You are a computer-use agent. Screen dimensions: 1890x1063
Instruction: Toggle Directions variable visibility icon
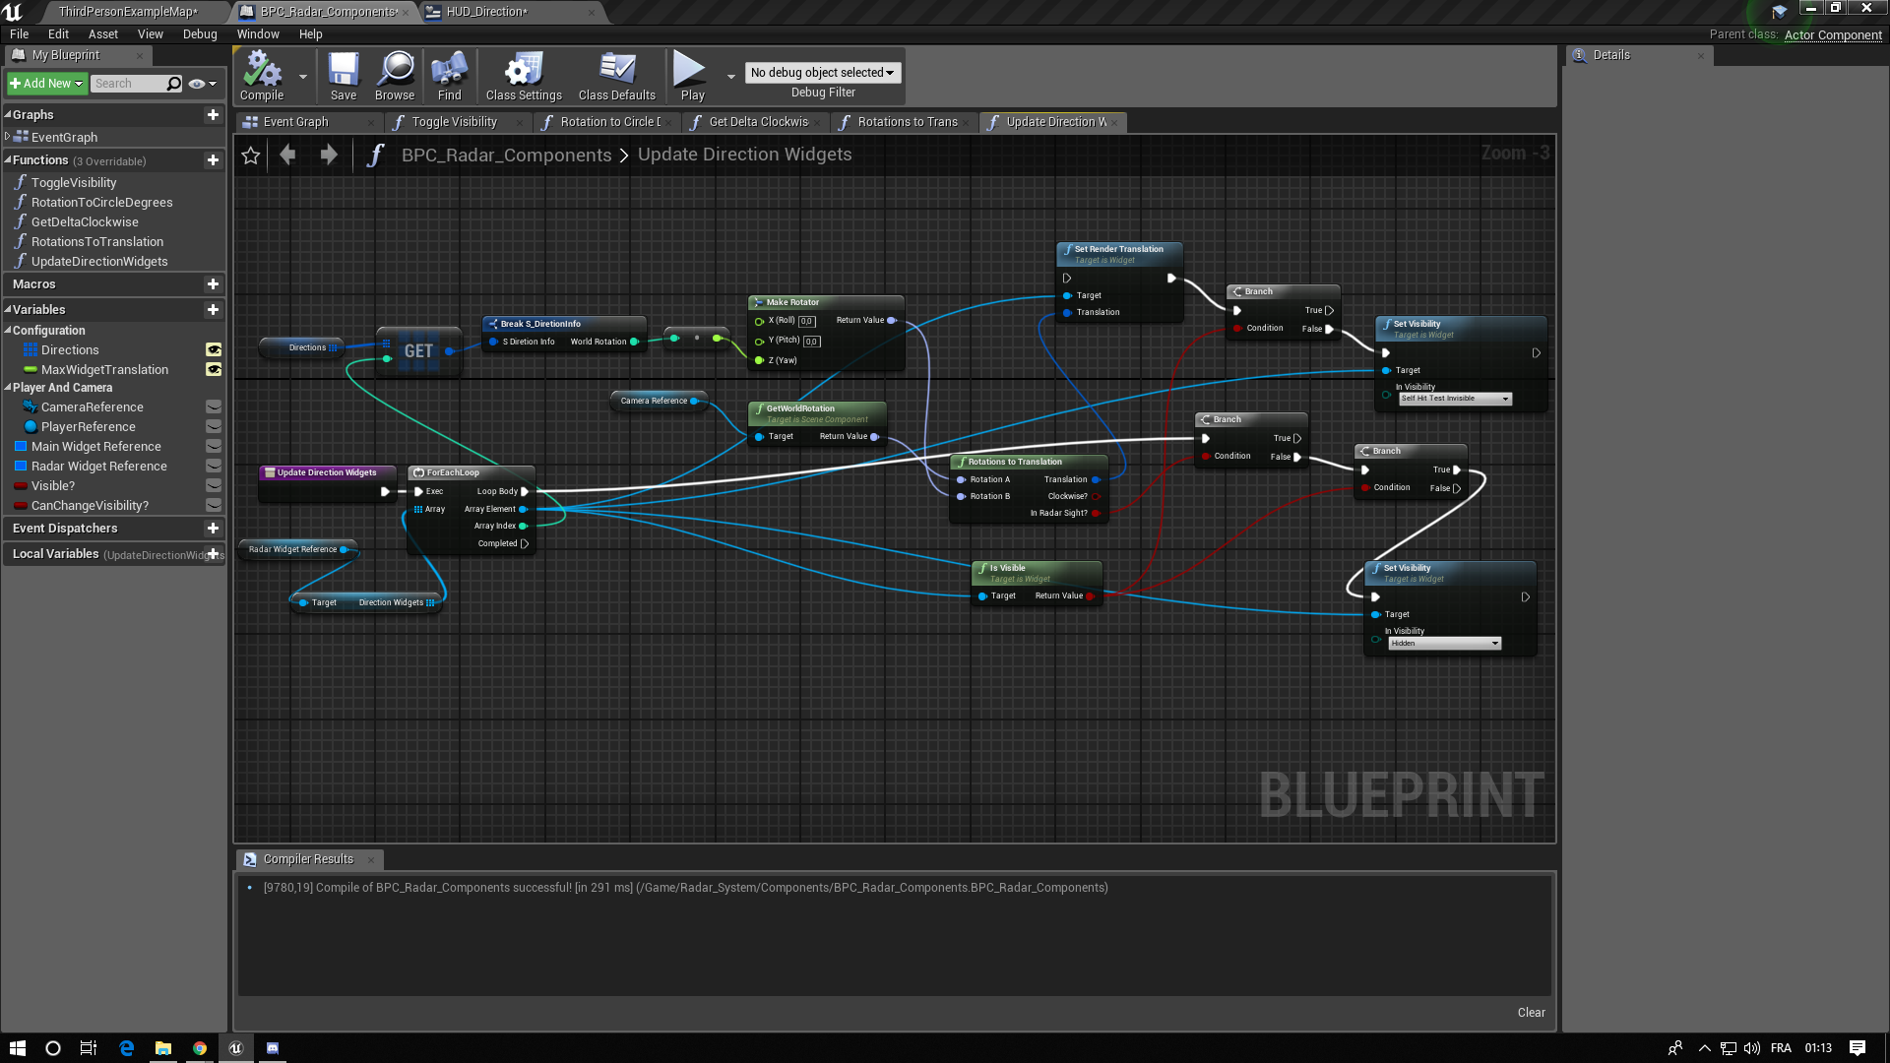(x=213, y=350)
